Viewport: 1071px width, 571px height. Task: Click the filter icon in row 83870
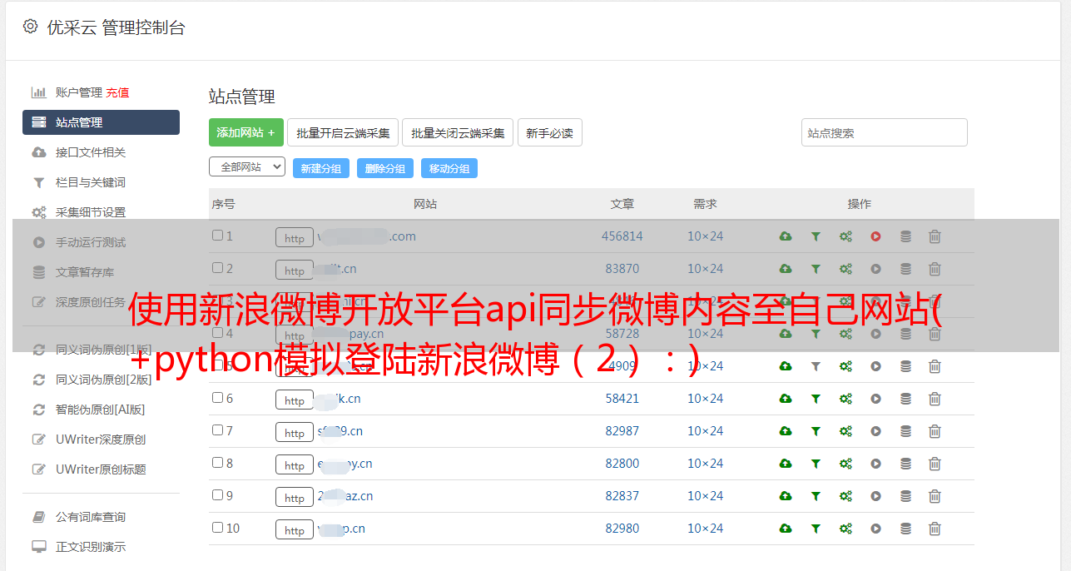[816, 269]
